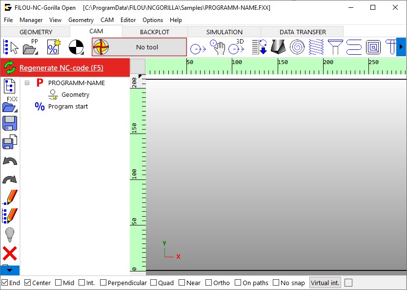
Task: Select the countersink funnel icon
Action: point(335,47)
